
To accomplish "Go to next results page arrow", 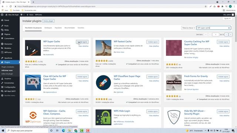I will click(226, 34).
